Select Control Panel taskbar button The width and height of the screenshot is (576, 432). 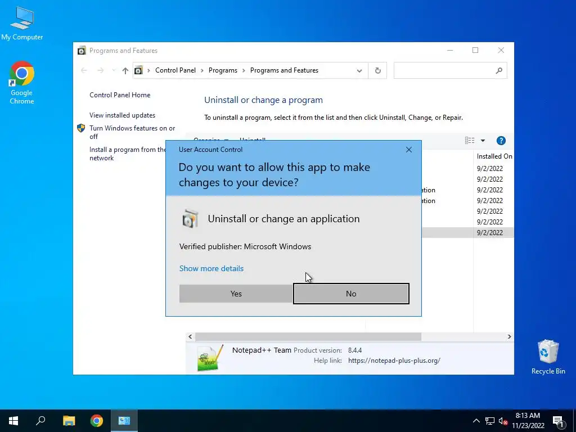click(124, 421)
